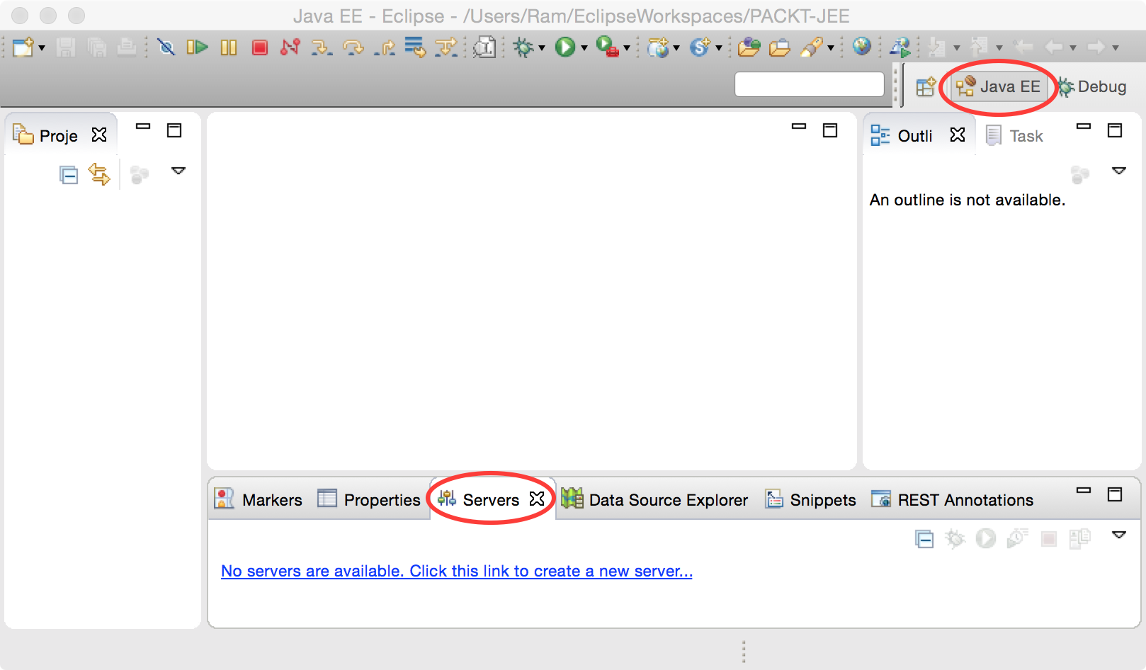Switch to the Debug perspective
Viewport: 1146px width, 670px height.
(x=1091, y=86)
